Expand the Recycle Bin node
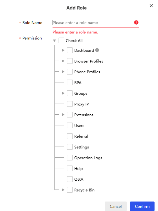This screenshot has height=211, width=158. pos(63,190)
